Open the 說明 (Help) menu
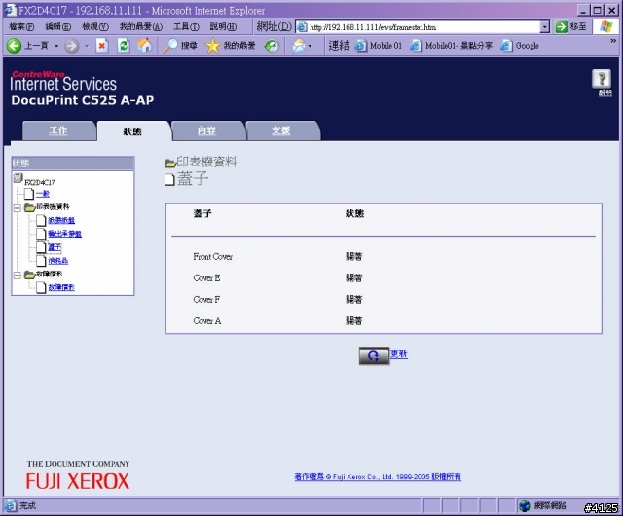This screenshot has height=516, width=623. coord(223,26)
